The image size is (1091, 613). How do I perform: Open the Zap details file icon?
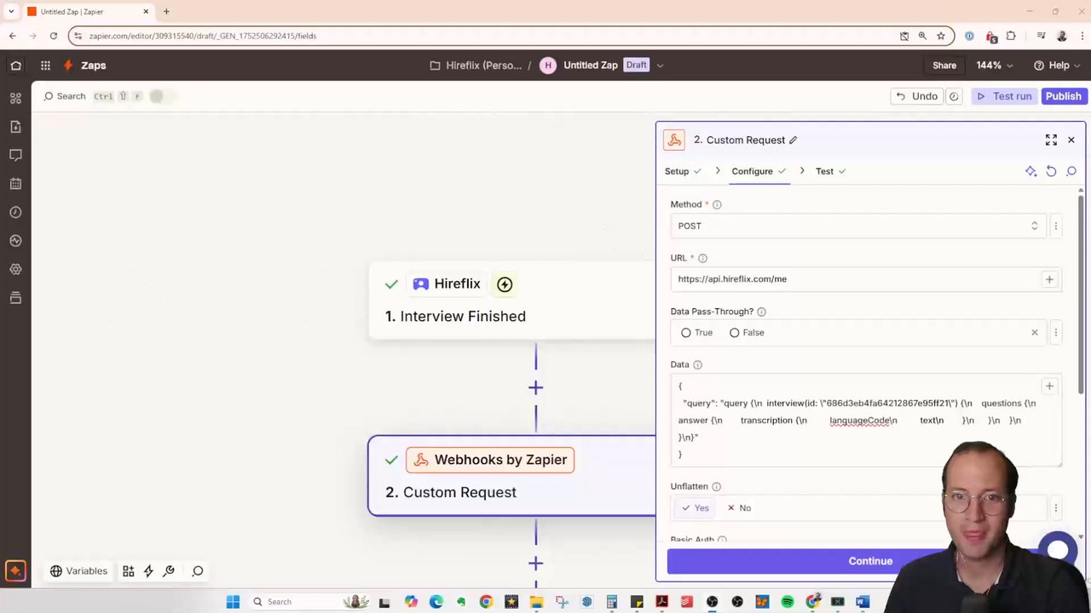point(15,127)
